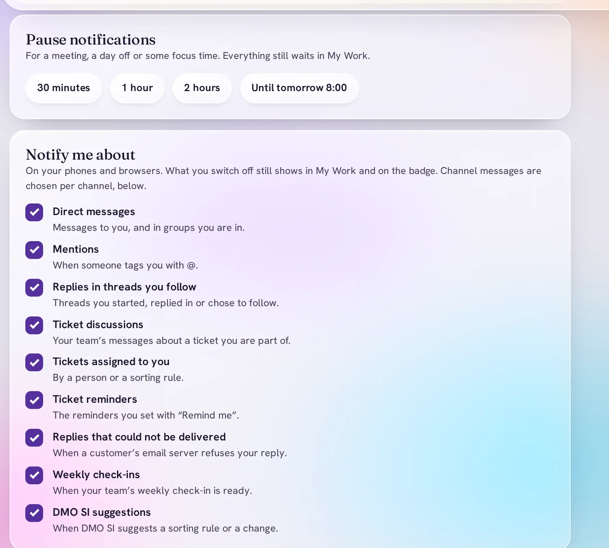Screen dimensions: 609x548
Task: Pause notifications for 30 minutes
Action: [x=63, y=88]
